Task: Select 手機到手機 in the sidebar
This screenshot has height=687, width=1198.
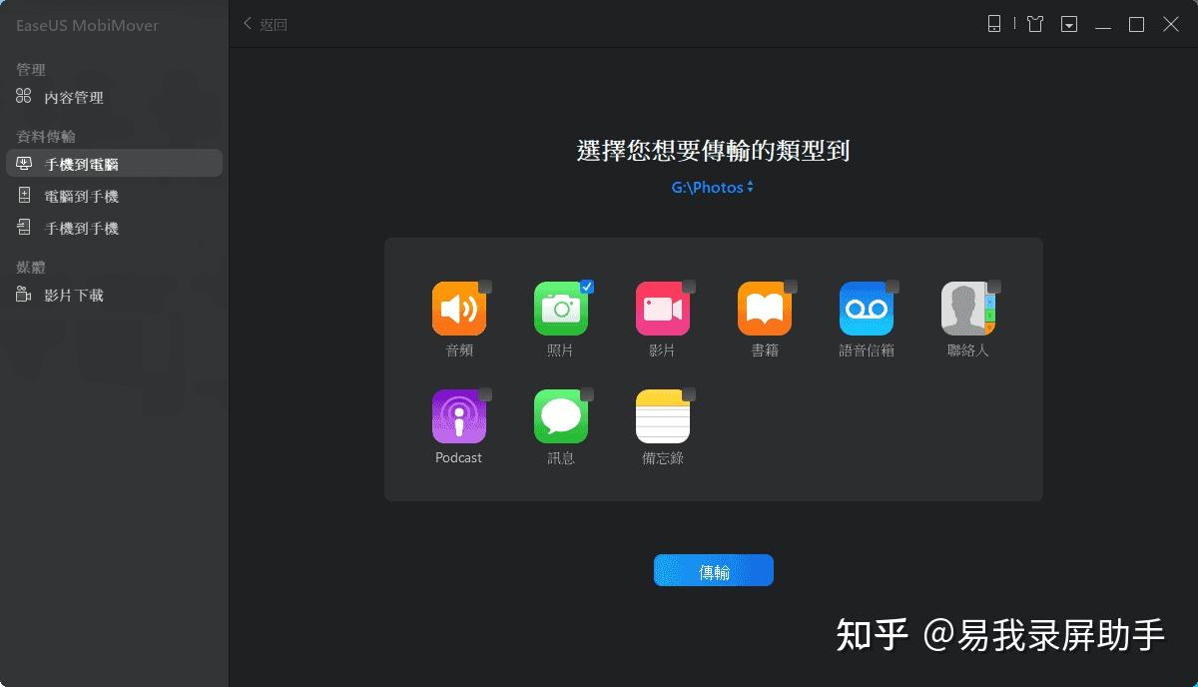Action: (114, 229)
